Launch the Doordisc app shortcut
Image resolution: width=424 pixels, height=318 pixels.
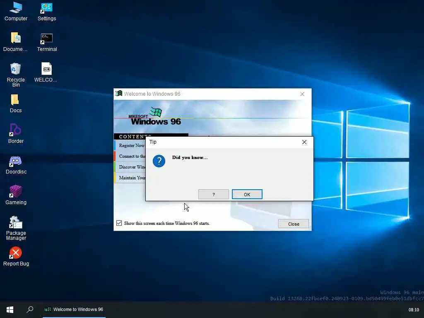coord(16,165)
